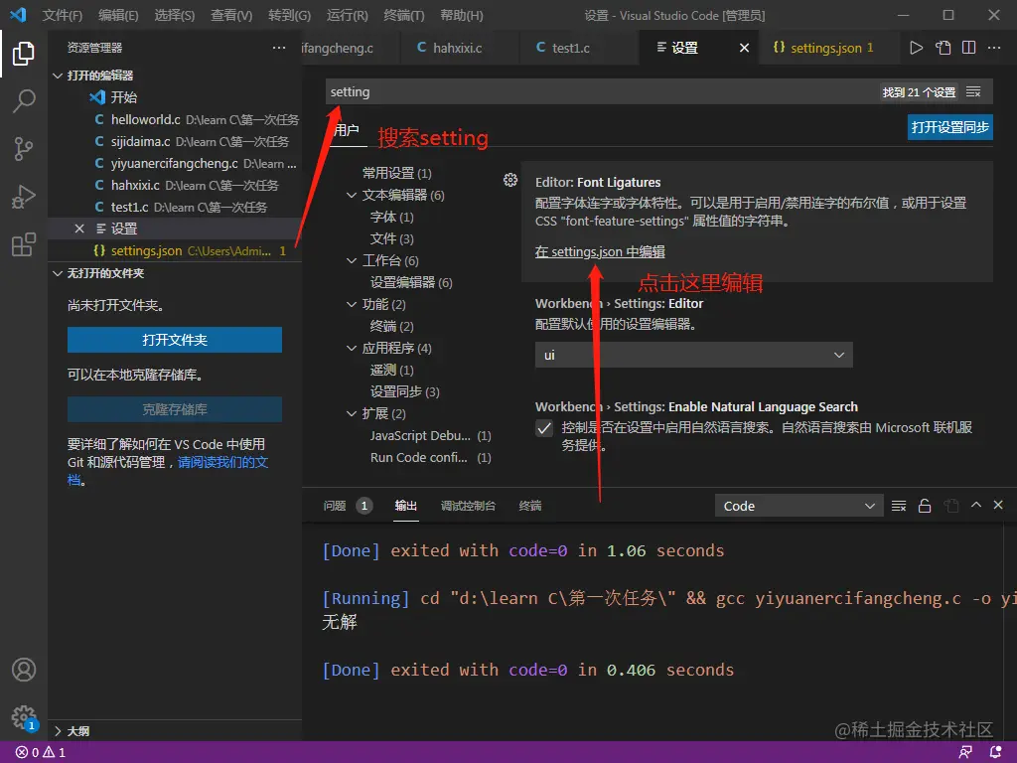
Task: Close the output panel
Action: (x=998, y=505)
